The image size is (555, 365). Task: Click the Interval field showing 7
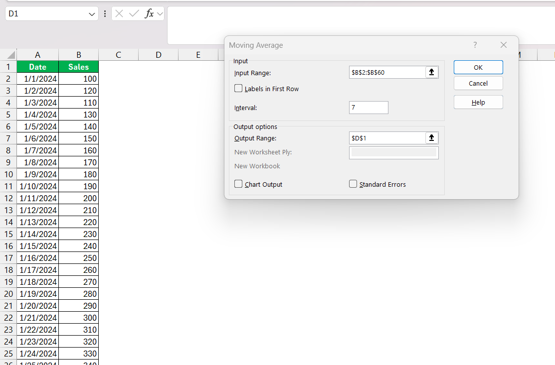tap(369, 108)
